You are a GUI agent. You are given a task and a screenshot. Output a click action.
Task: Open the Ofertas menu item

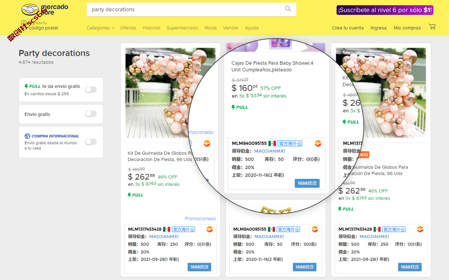(x=128, y=28)
